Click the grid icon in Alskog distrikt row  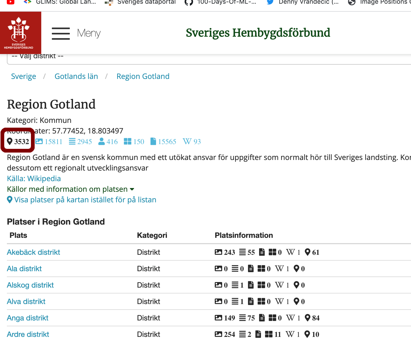click(261, 285)
